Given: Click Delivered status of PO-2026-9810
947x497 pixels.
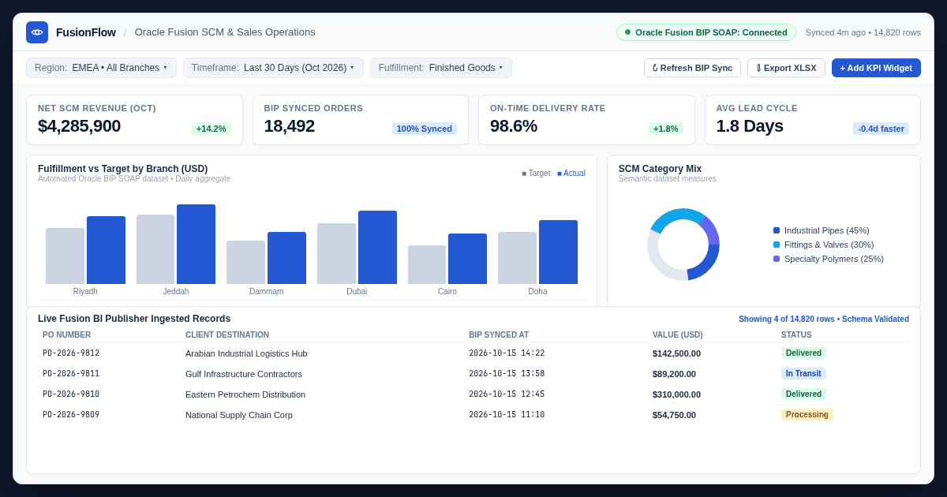Looking at the screenshot, I should point(803,394).
